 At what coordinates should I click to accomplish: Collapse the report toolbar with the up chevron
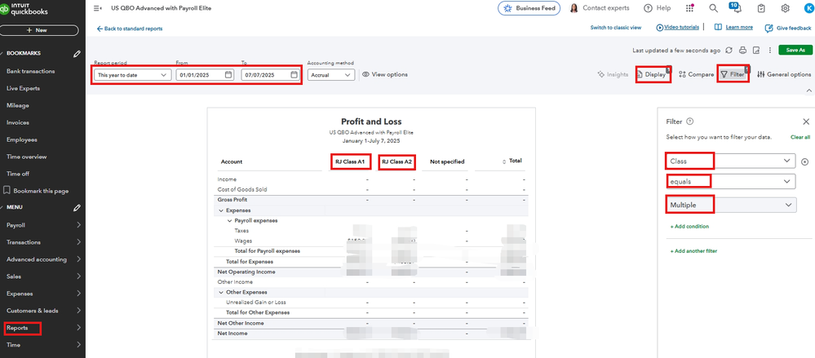click(808, 91)
